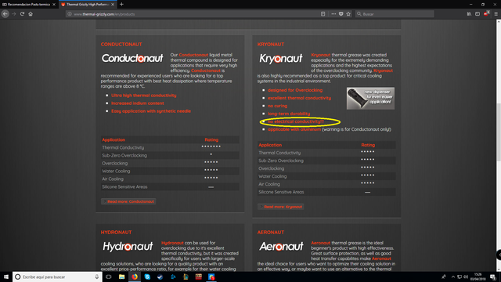This screenshot has height=282, width=501.
Task: Show hidden system tray icons chevron
Action: [x=452, y=277]
